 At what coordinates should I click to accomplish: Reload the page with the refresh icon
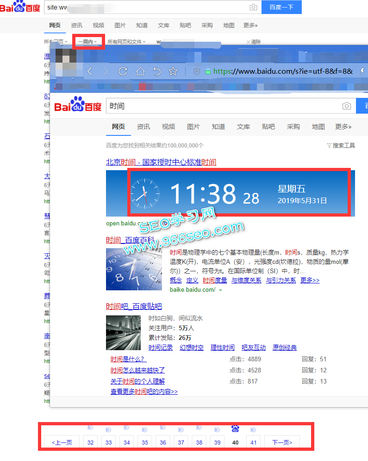pos(123,71)
